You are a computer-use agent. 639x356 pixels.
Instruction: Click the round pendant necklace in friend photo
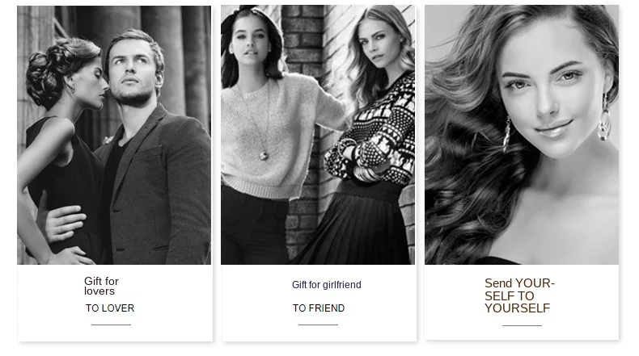264,156
